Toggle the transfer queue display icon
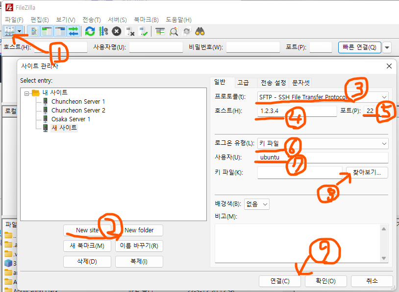This screenshot has height=292, width=399. (74, 31)
